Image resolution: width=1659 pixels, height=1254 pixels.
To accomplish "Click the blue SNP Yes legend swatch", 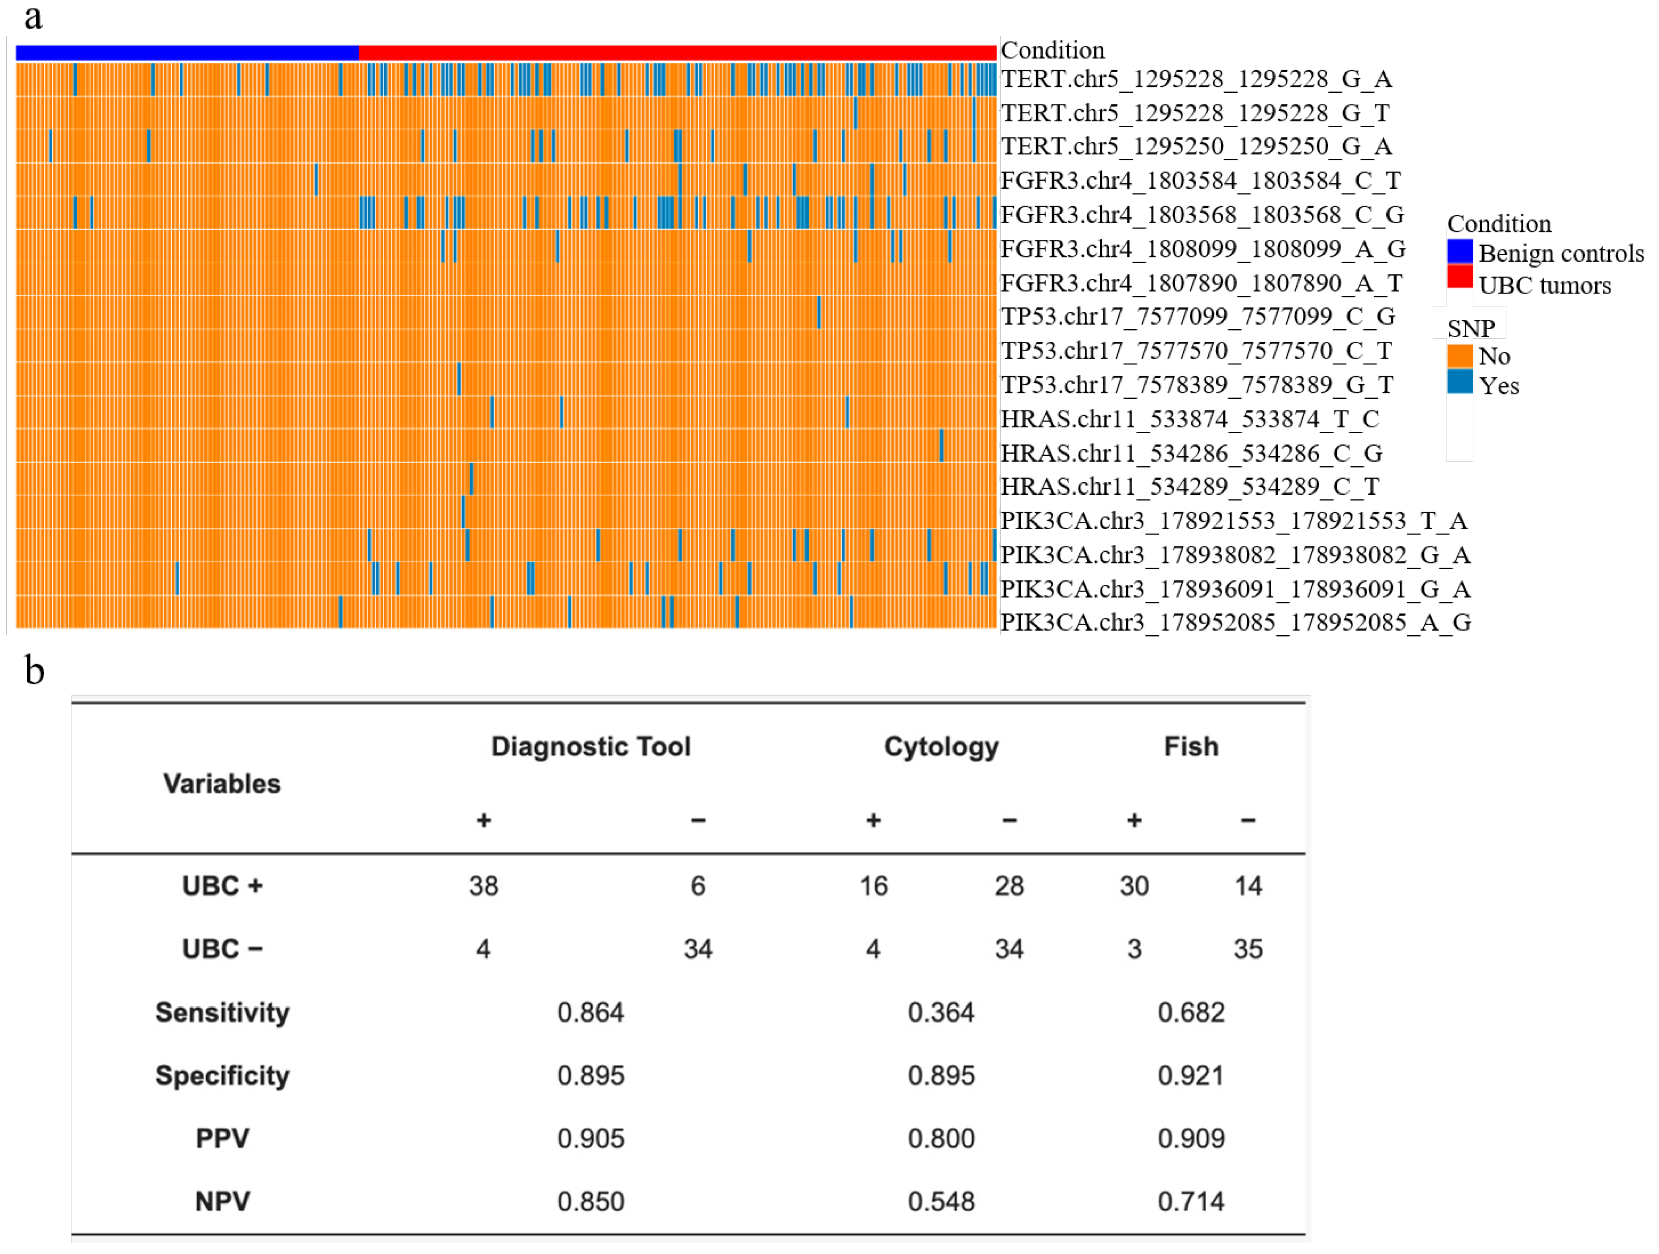I will 1459,381.
